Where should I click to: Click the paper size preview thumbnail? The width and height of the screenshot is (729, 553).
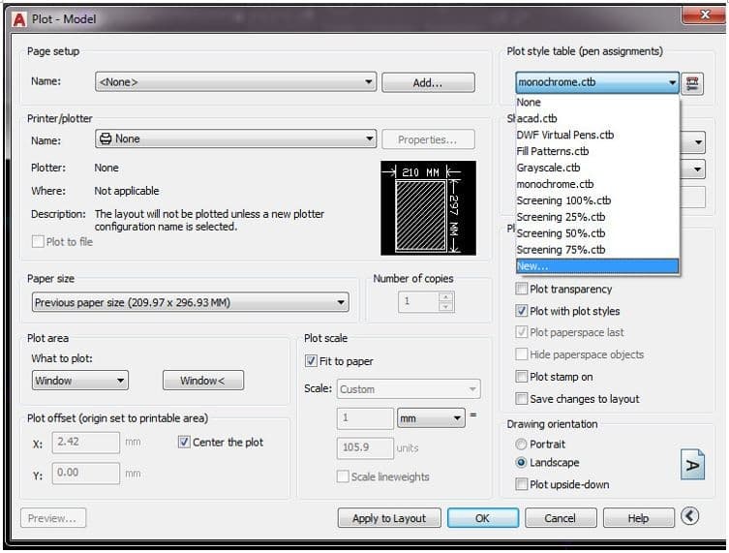click(428, 208)
